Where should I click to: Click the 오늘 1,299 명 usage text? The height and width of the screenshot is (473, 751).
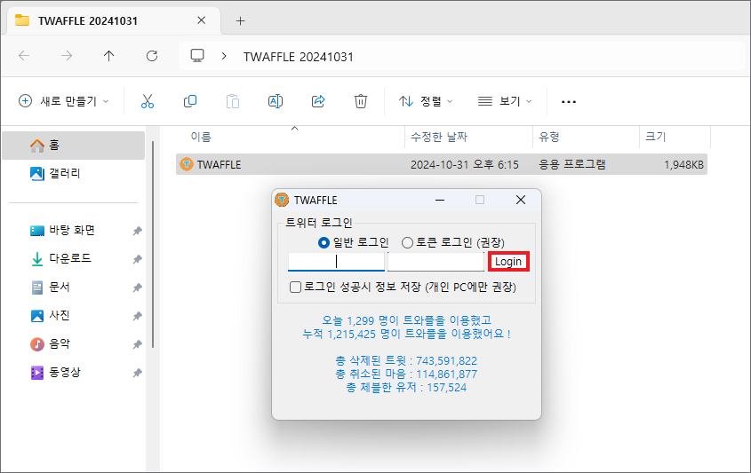point(406,320)
